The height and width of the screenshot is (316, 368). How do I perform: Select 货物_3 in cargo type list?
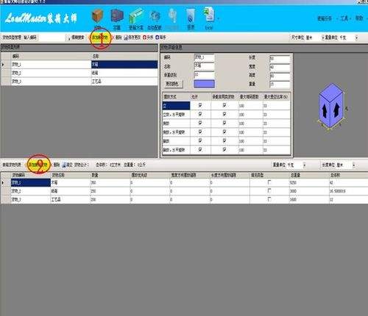(x=51, y=82)
